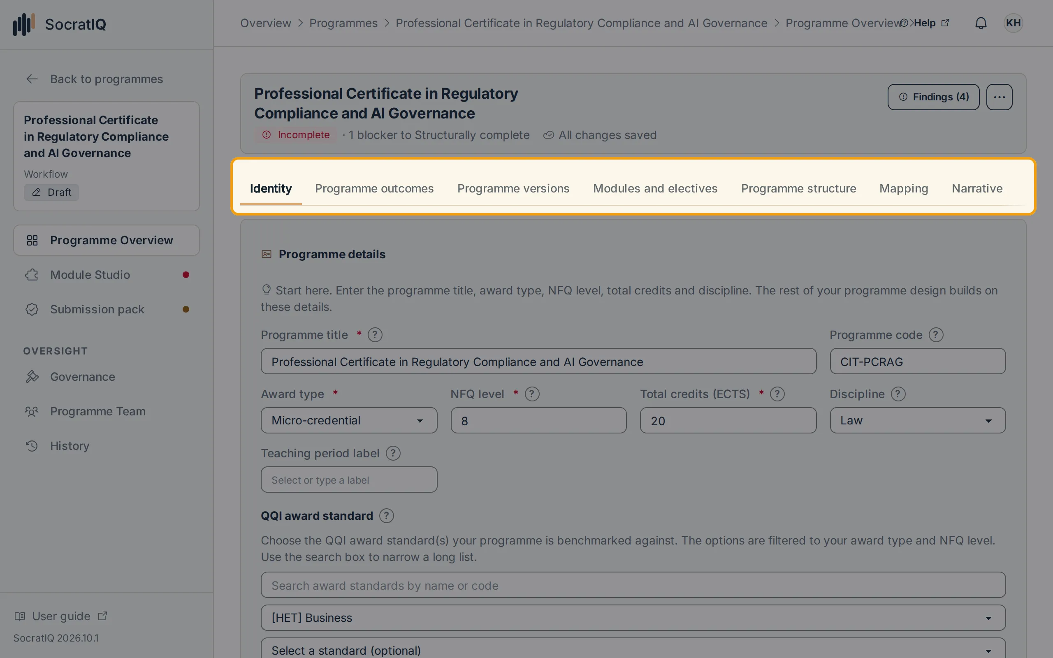Click the Overview breadcrumb
This screenshot has width=1053, height=658.
click(265, 23)
